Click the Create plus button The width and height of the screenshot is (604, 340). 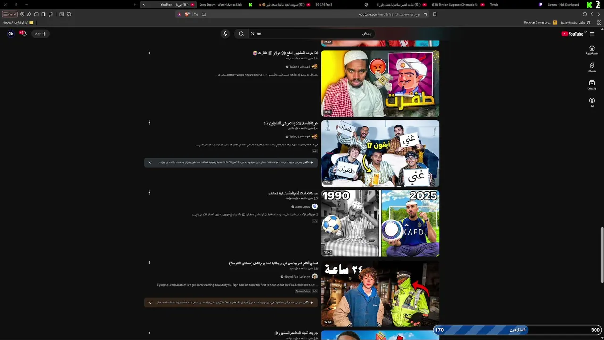tap(41, 34)
